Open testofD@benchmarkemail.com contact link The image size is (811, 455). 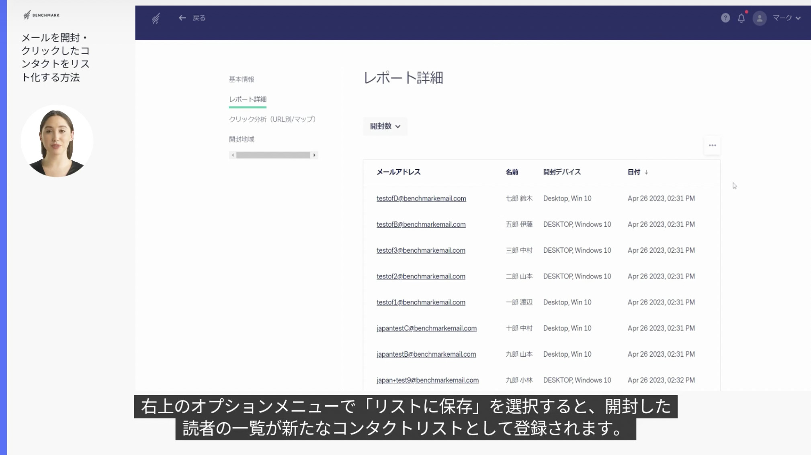tap(421, 198)
